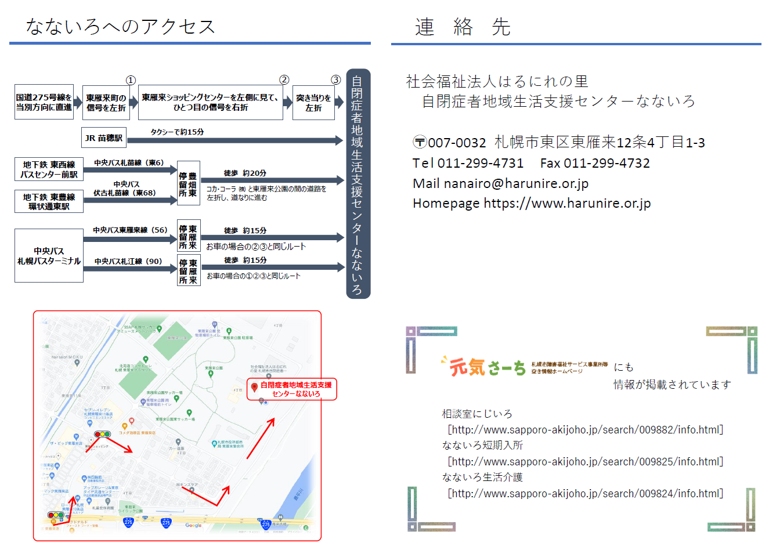Click the 中央バス 札幌バスターミナル box

pyautogui.click(x=49, y=256)
